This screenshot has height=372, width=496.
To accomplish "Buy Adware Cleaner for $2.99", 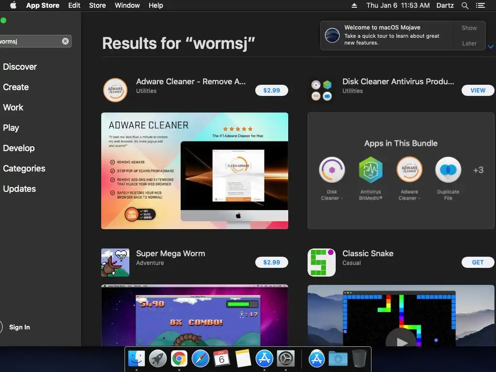I will click(272, 90).
